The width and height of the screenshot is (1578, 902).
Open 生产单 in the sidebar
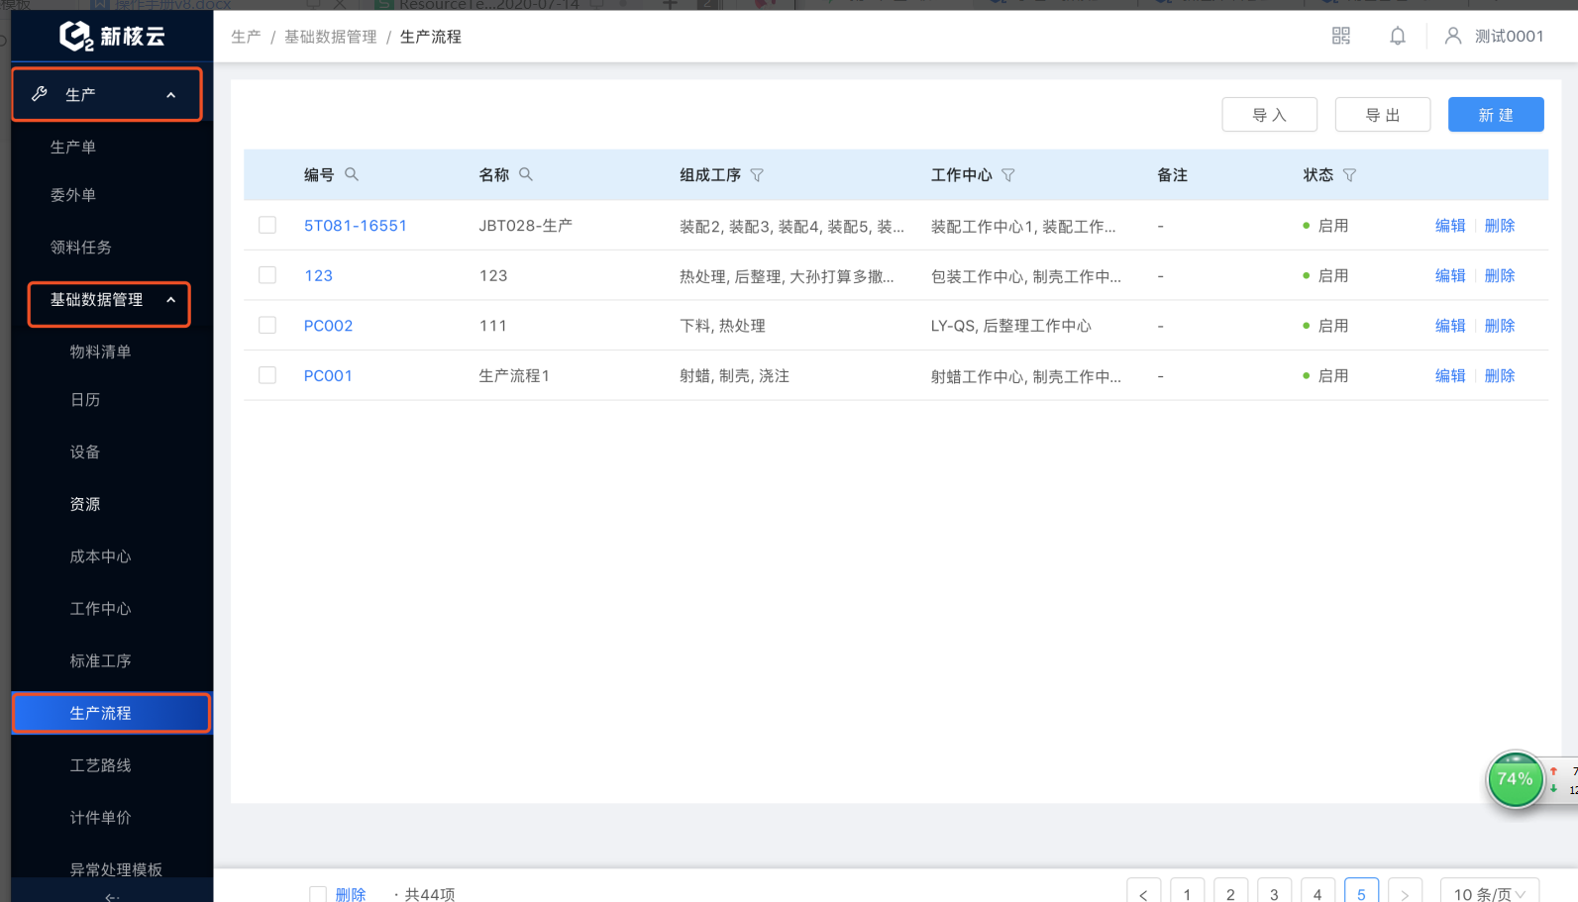(x=73, y=147)
